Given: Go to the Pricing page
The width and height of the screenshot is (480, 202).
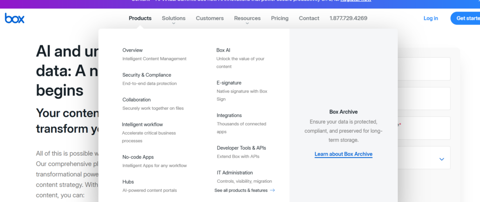Looking at the screenshot, I should pos(279,19).
